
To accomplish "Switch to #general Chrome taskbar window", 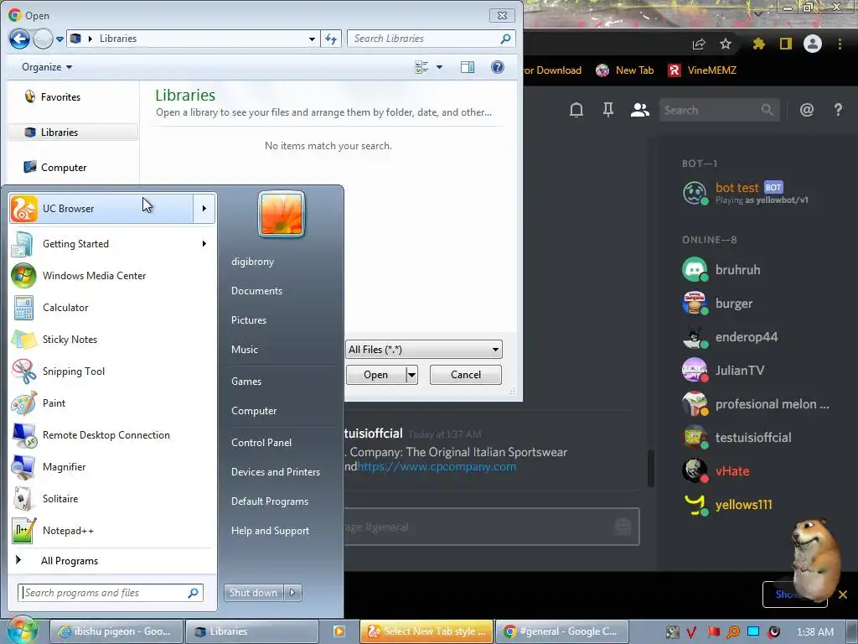I will point(562,631).
